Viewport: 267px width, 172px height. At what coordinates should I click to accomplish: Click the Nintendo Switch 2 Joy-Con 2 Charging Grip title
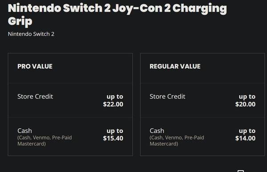(x=117, y=15)
